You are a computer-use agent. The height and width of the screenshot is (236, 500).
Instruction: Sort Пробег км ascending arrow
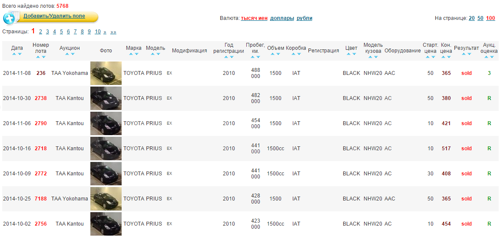click(x=252, y=57)
